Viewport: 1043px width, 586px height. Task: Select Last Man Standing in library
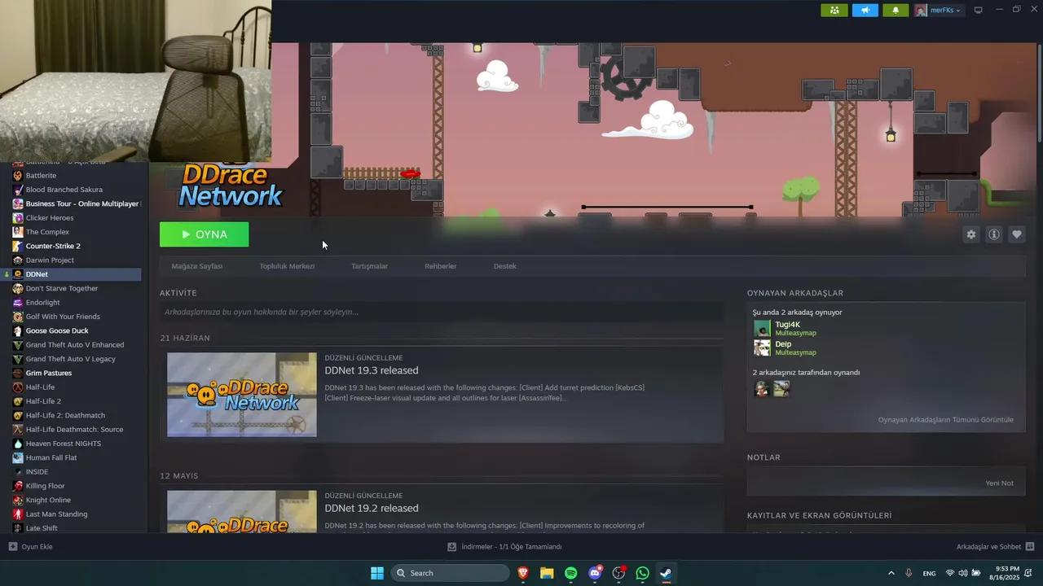click(x=56, y=514)
